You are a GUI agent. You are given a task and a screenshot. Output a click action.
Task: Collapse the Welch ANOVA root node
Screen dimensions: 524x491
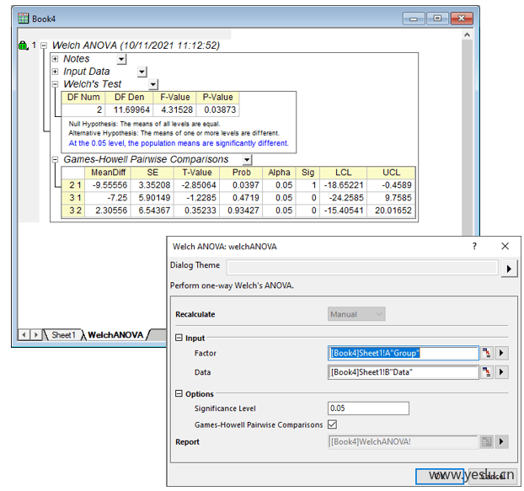coord(44,45)
